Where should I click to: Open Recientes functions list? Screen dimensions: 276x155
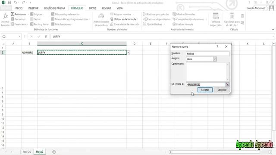[19, 19]
